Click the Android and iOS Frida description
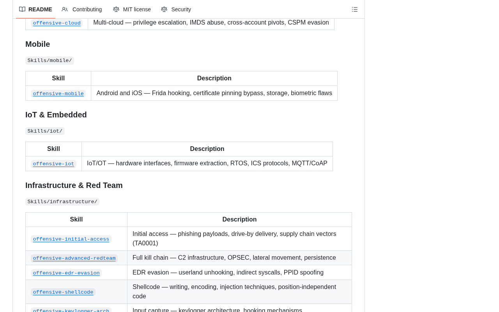The width and height of the screenshot is (499, 312). [x=214, y=93]
